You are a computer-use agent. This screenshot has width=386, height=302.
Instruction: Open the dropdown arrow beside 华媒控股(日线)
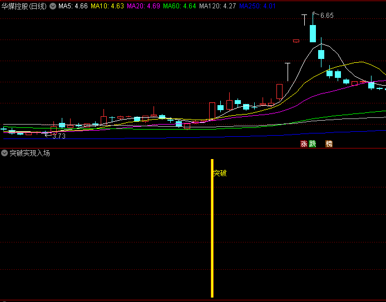pyautogui.click(x=53, y=7)
